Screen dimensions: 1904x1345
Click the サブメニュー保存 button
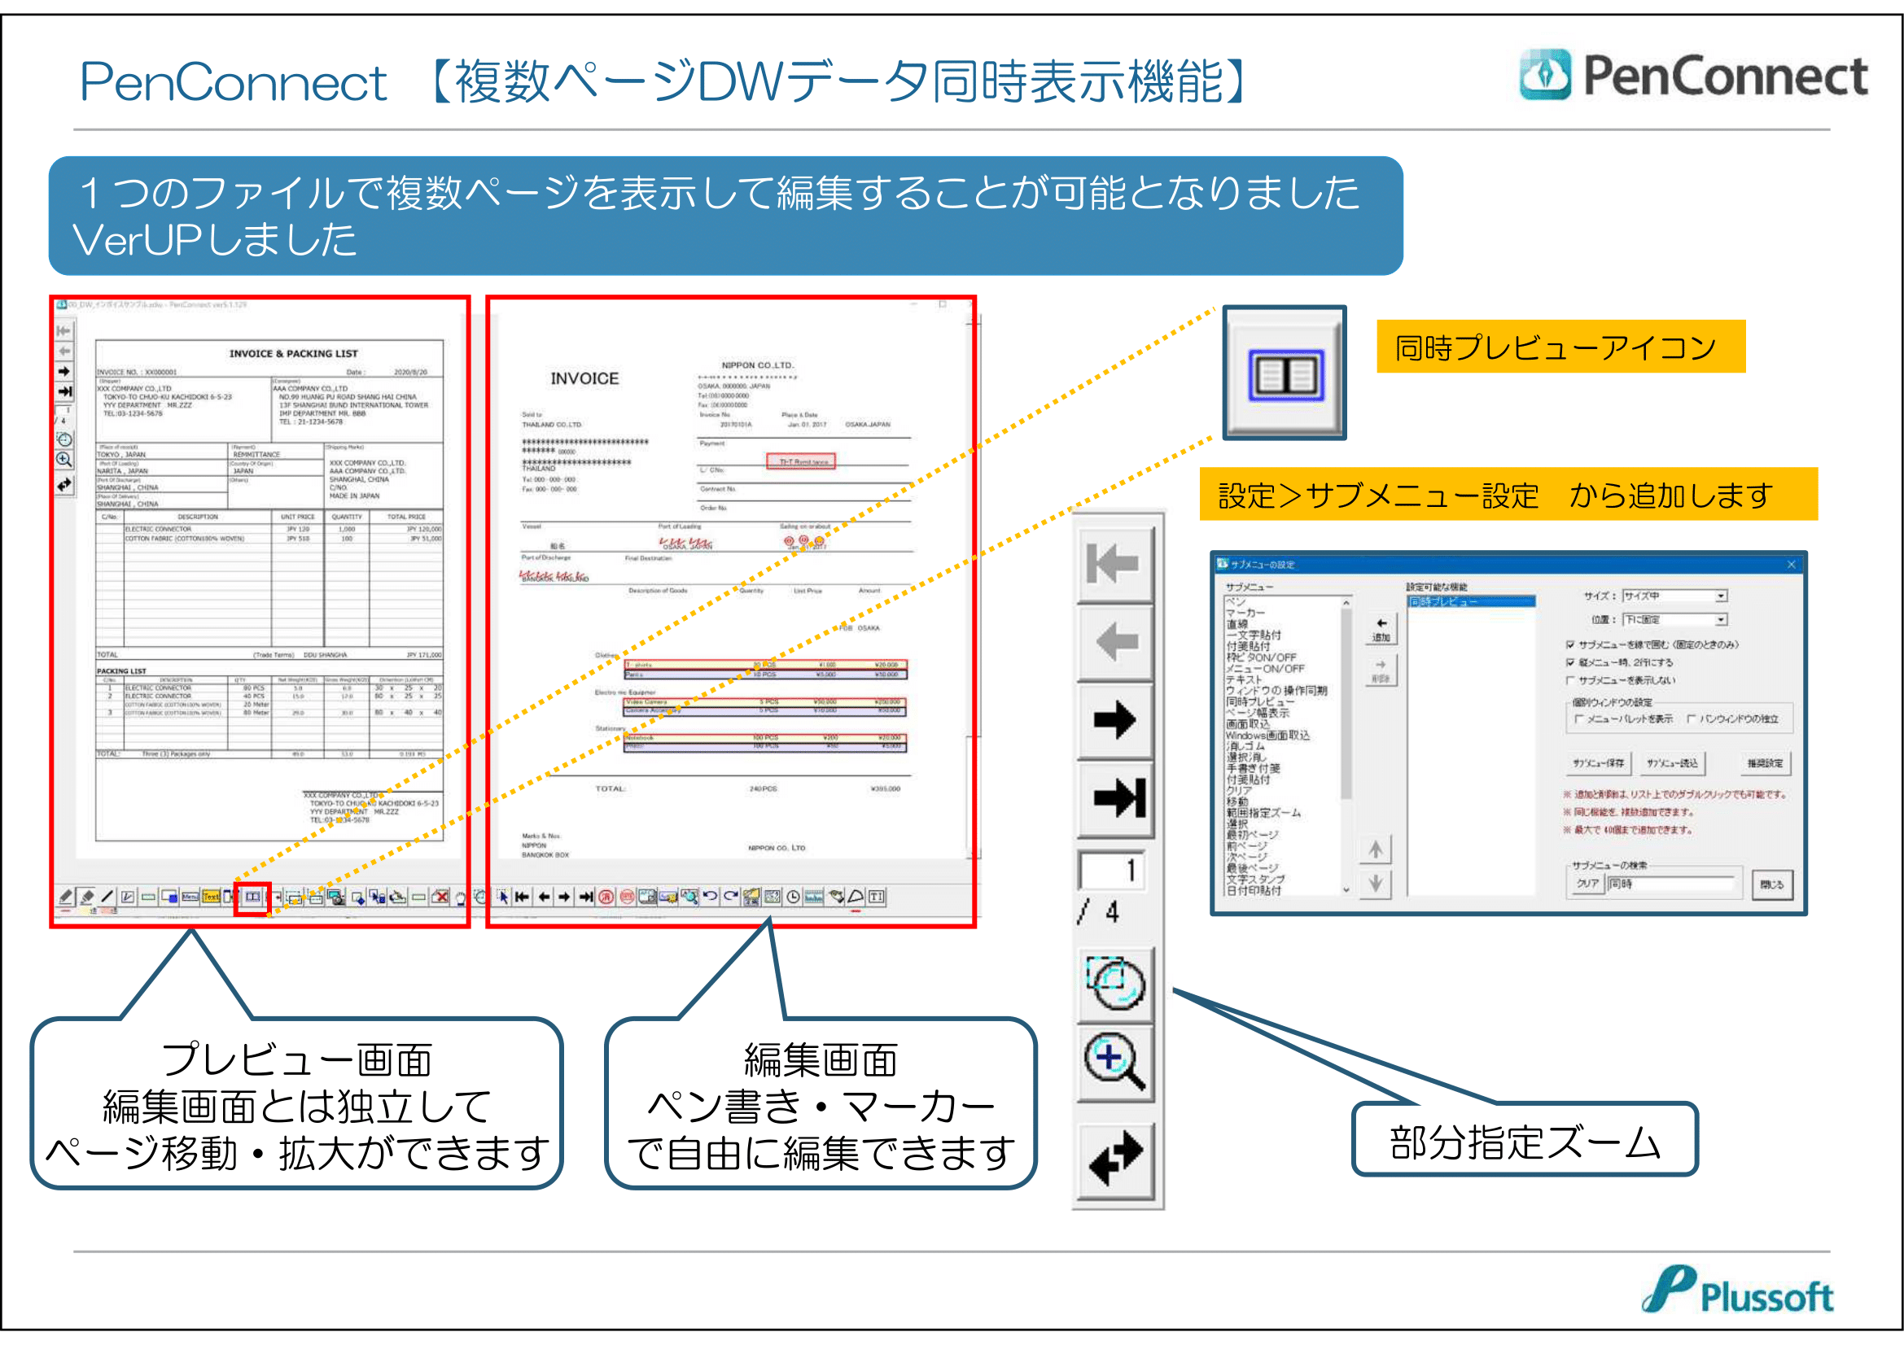[x=1600, y=764]
